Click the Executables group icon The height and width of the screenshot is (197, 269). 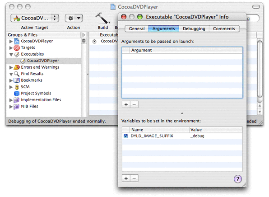coord(17,54)
